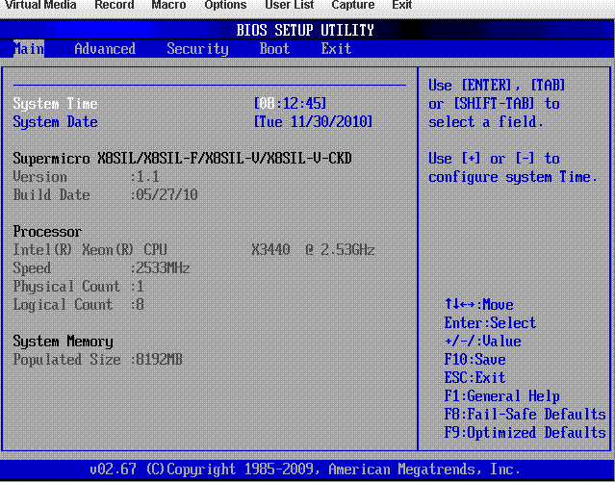Select the System Time label

coord(55,104)
